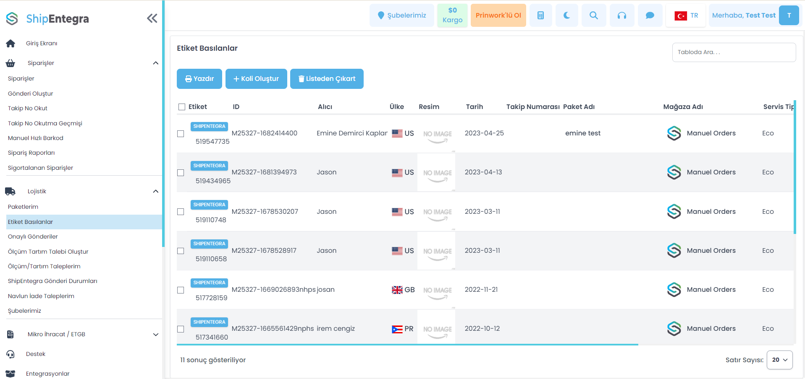Click the ShipEntegra logo
Viewport: 805px width, 379px height.
click(47, 18)
